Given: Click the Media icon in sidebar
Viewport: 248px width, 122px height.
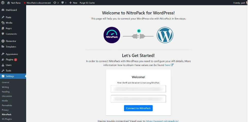Looking at the screenshot, I should (x=3, y=23).
